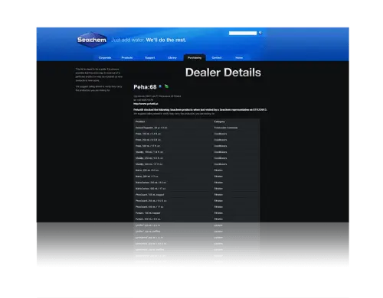This screenshot has width=383, height=298.
Task: Open the Products menu tab
Action: [127, 58]
